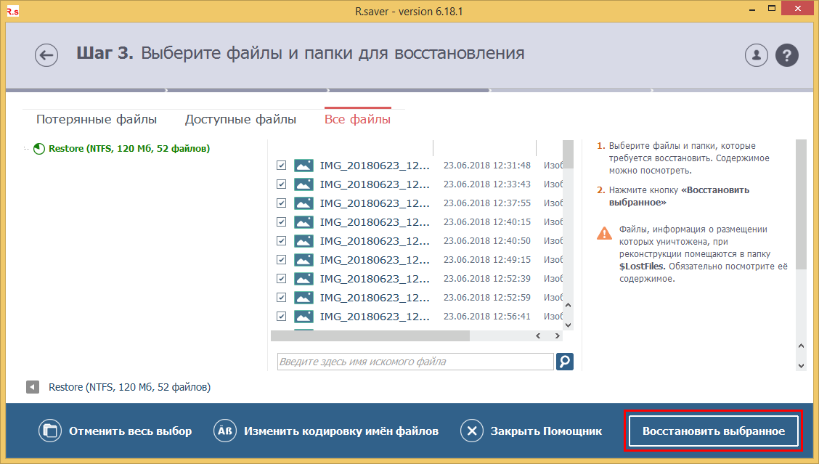Close the R.saver window
819x464 pixels.
tap(798, 8)
